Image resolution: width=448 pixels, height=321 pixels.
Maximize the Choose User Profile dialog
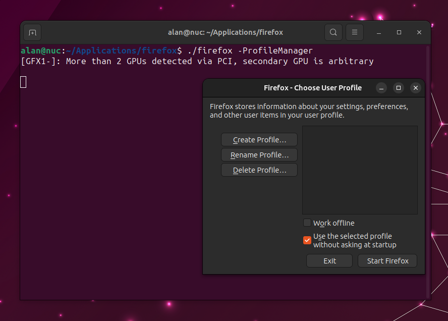coord(399,87)
